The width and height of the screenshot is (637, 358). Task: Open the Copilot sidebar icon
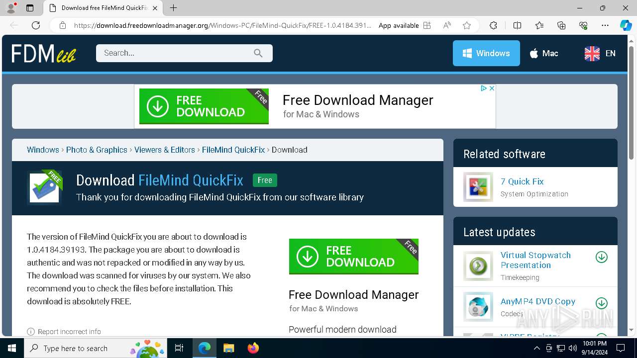[626, 25]
